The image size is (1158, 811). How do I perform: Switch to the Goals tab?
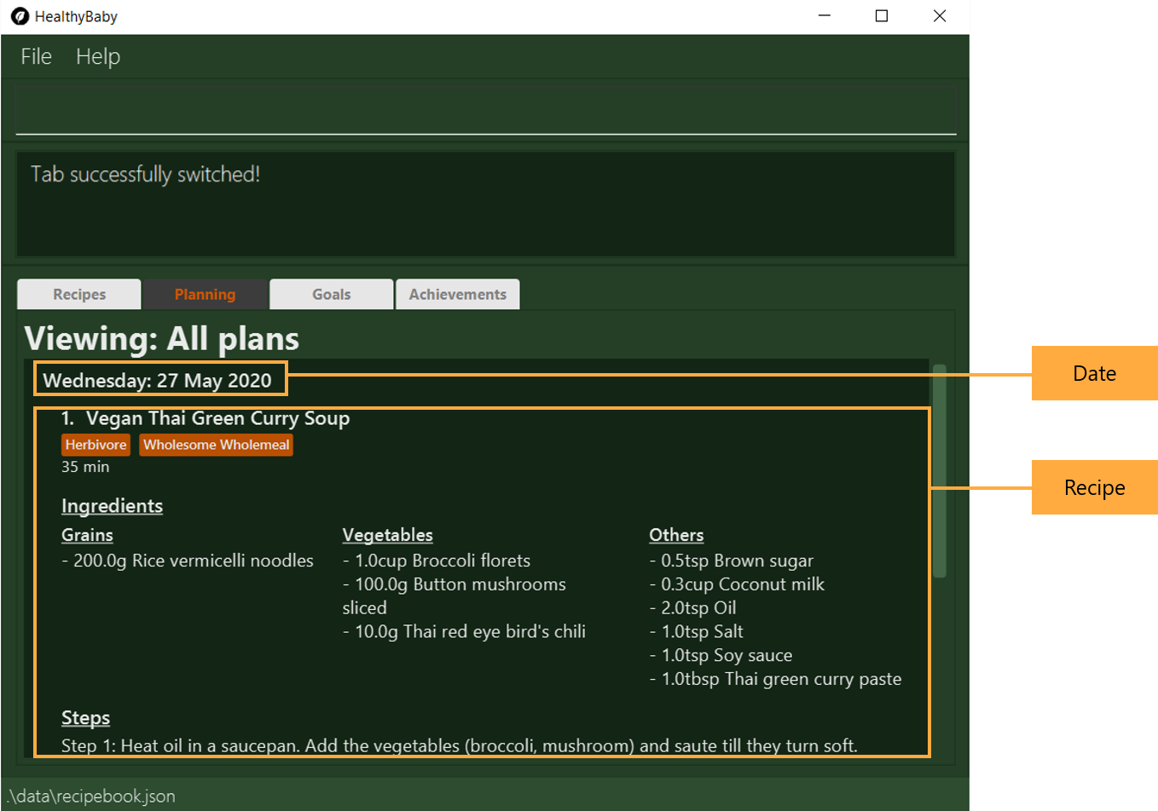(332, 294)
